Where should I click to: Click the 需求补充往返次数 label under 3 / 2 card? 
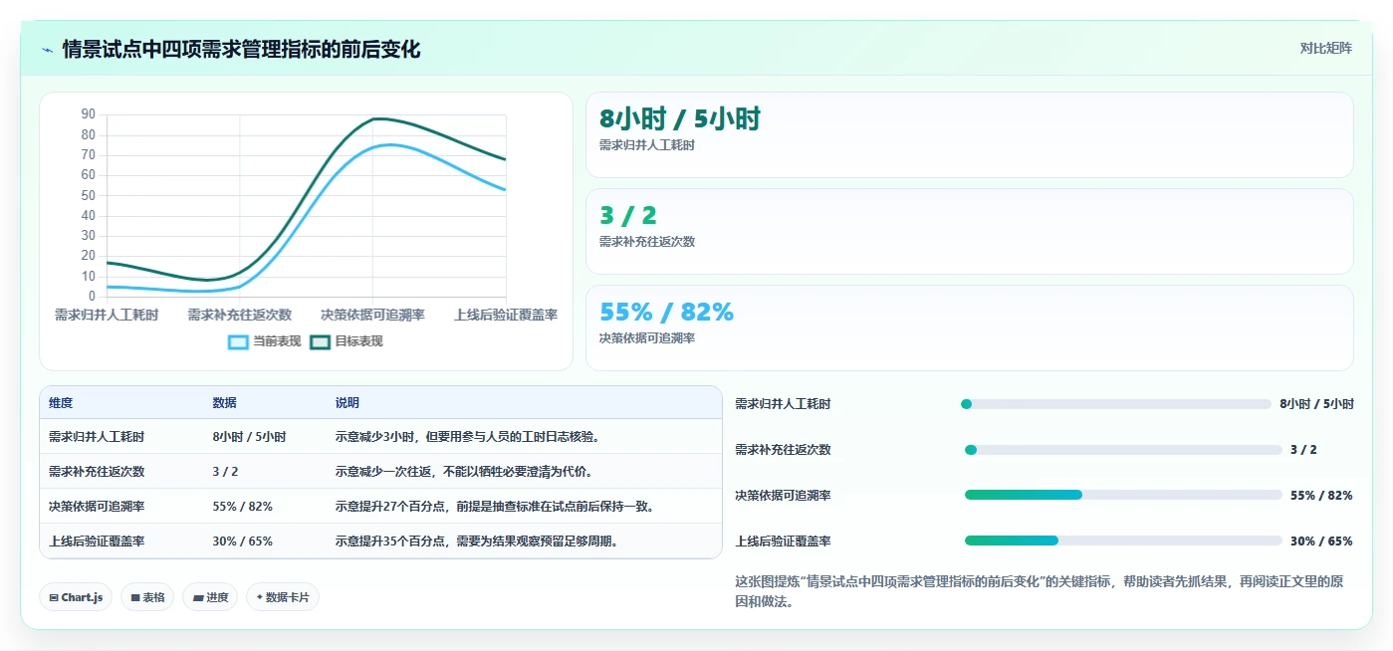pos(647,242)
